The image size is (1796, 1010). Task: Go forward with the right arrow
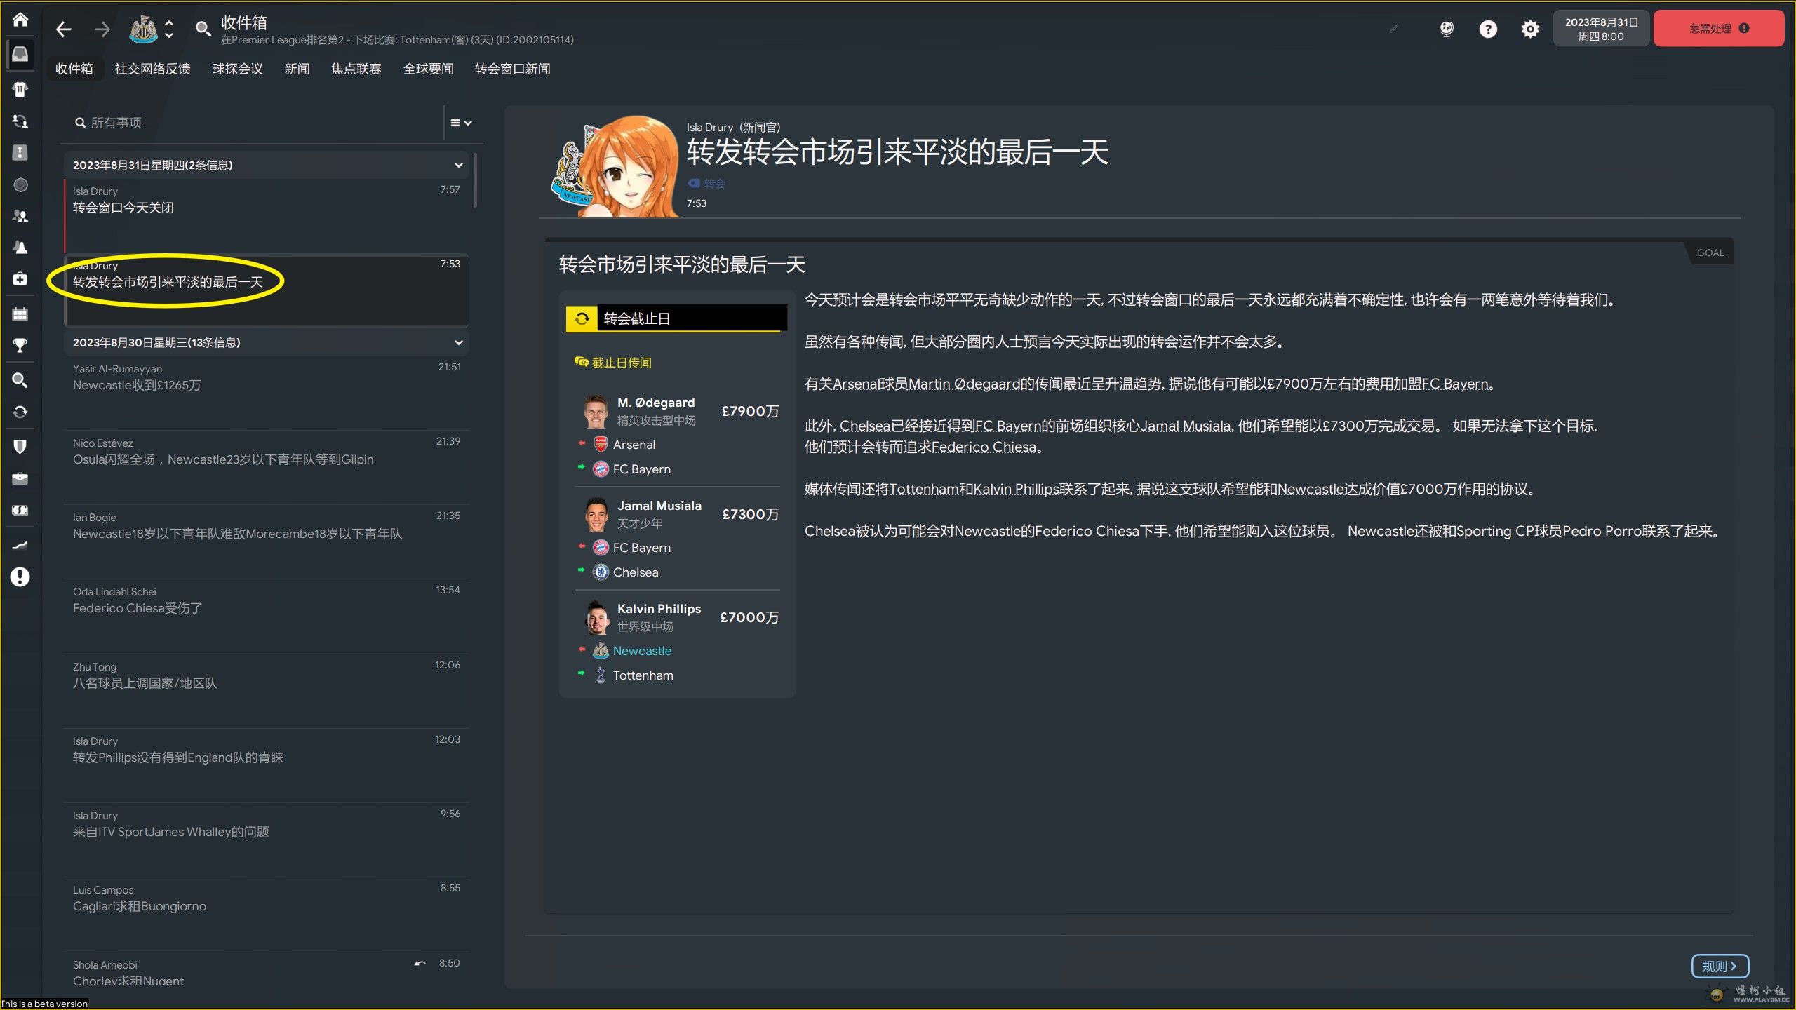pyautogui.click(x=102, y=29)
